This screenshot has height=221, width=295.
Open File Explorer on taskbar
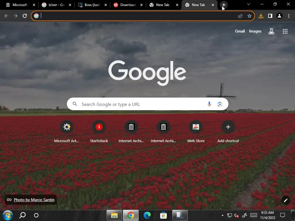coord(114,215)
